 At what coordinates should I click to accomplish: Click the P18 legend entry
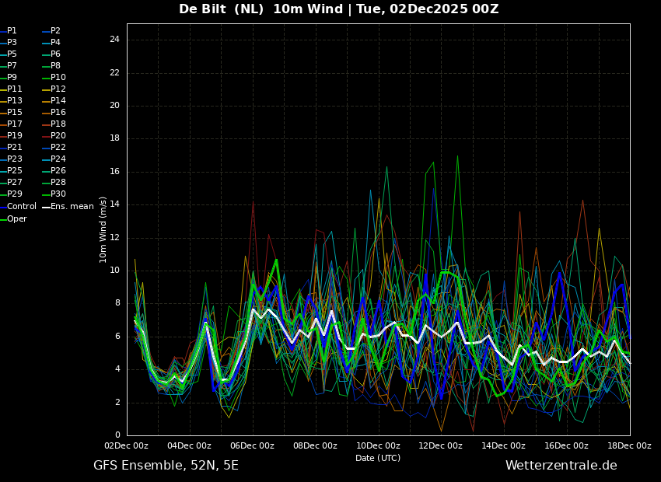58,124
